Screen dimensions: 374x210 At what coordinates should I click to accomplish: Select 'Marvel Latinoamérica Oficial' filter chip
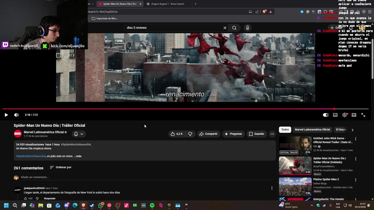pyautogui.click(x=312, y=129)
